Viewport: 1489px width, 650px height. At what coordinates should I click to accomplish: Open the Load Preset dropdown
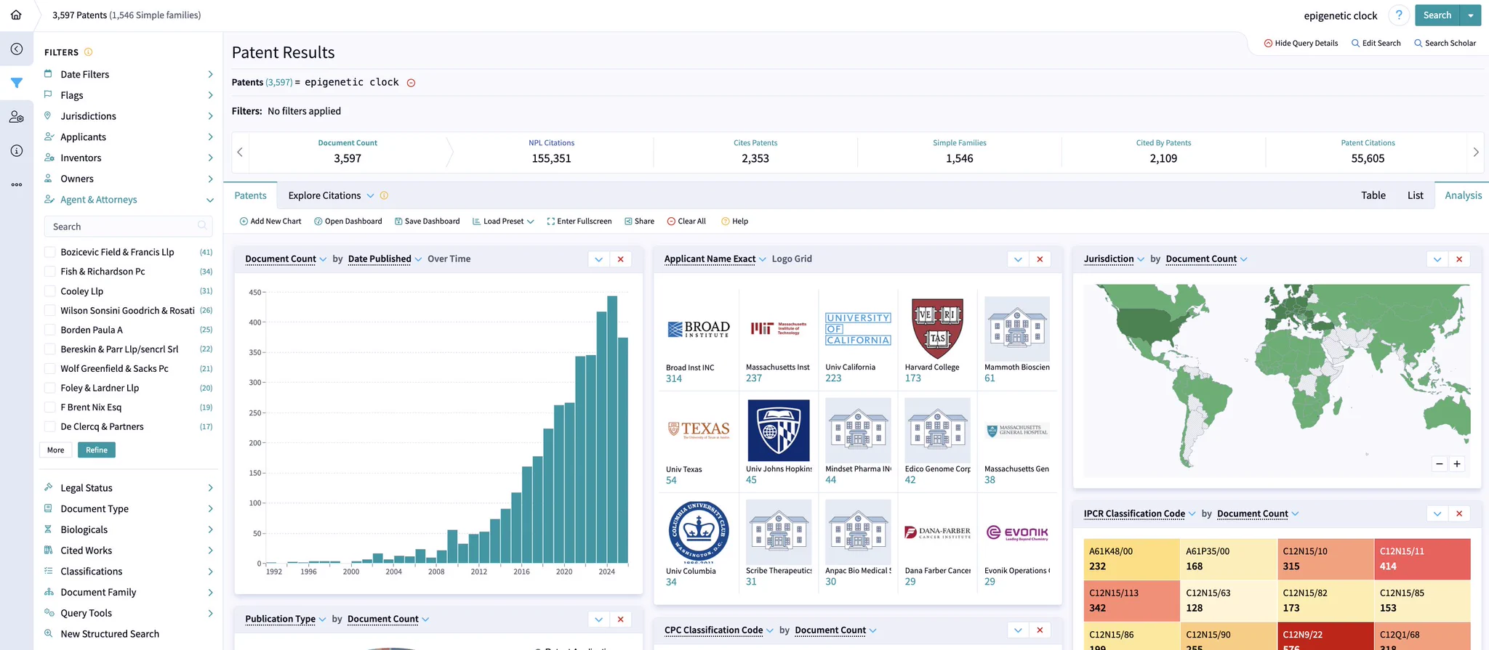coord(503,222)
